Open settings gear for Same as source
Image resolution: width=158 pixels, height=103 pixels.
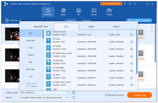pos(131,35)
